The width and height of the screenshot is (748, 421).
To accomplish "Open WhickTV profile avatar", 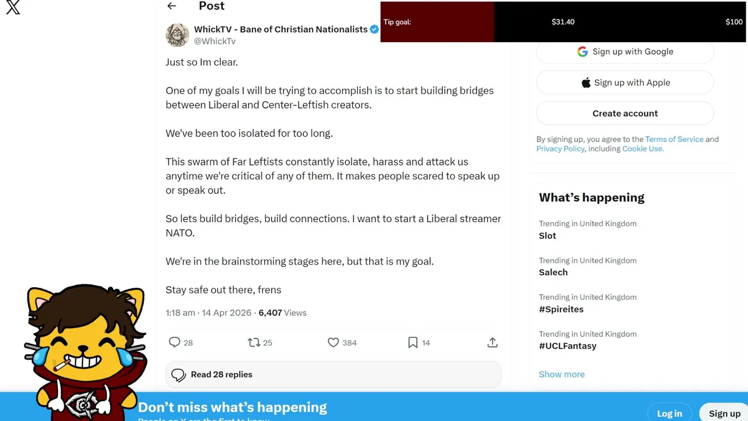I will [177, 35].
